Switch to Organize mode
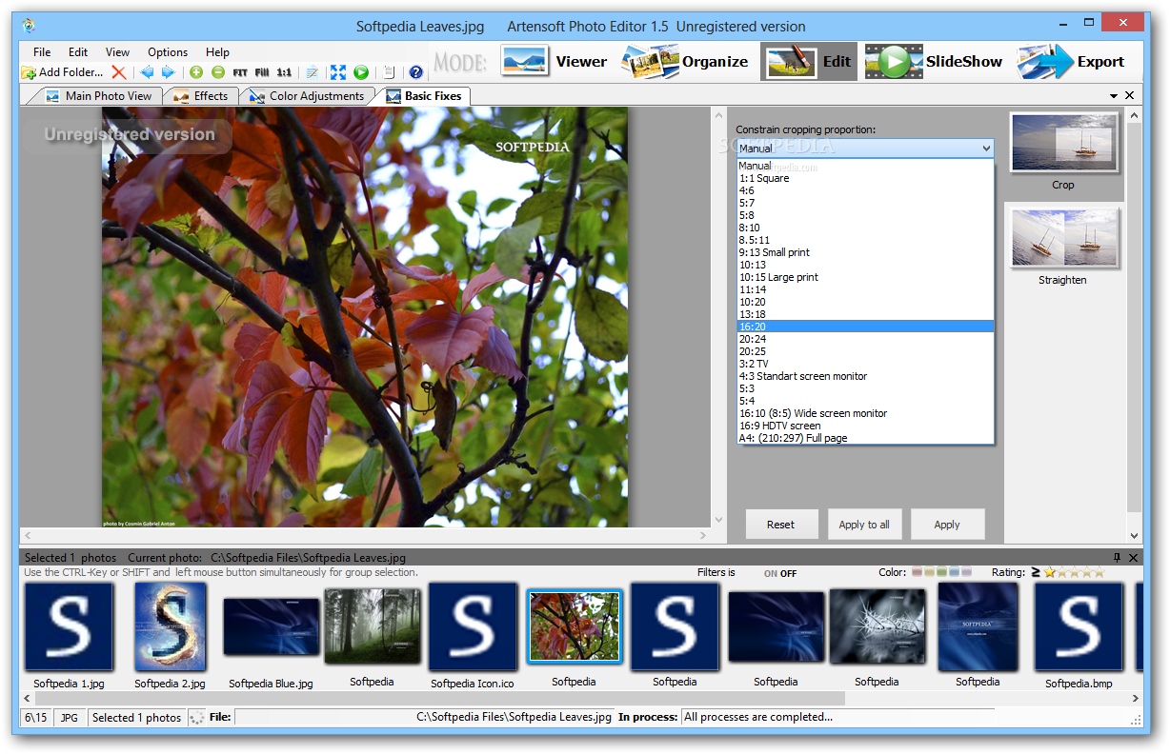 click(x=685, y=61)
